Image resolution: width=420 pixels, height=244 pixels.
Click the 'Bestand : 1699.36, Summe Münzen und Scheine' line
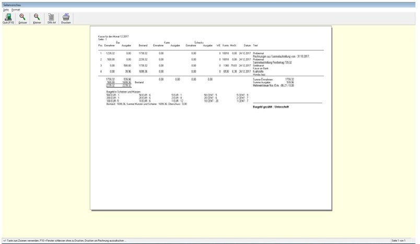[x=146, y=104]
